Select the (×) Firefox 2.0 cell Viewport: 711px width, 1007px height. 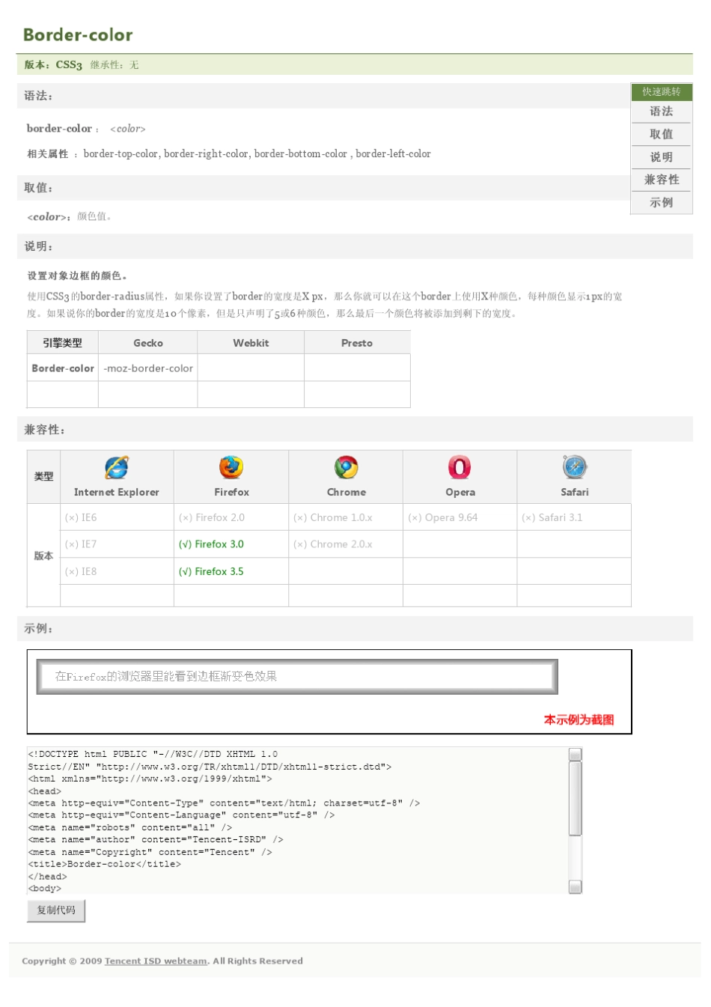click(231, 517)
